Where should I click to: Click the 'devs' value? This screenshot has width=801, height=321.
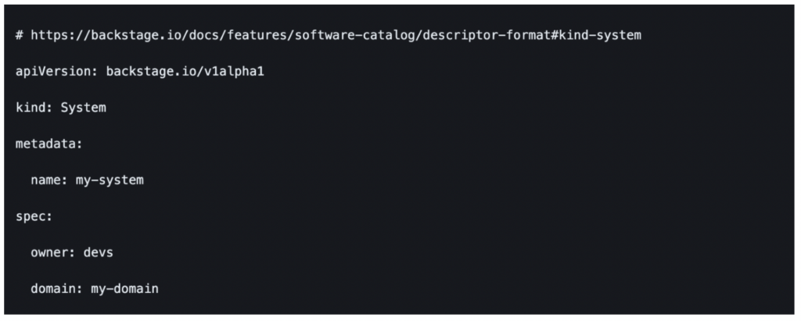102,252
